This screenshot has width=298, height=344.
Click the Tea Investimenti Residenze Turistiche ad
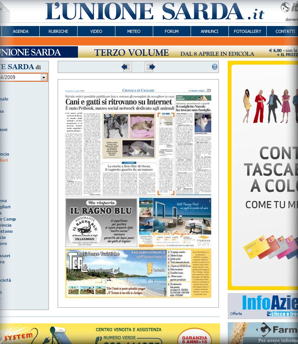pos(138,273)
